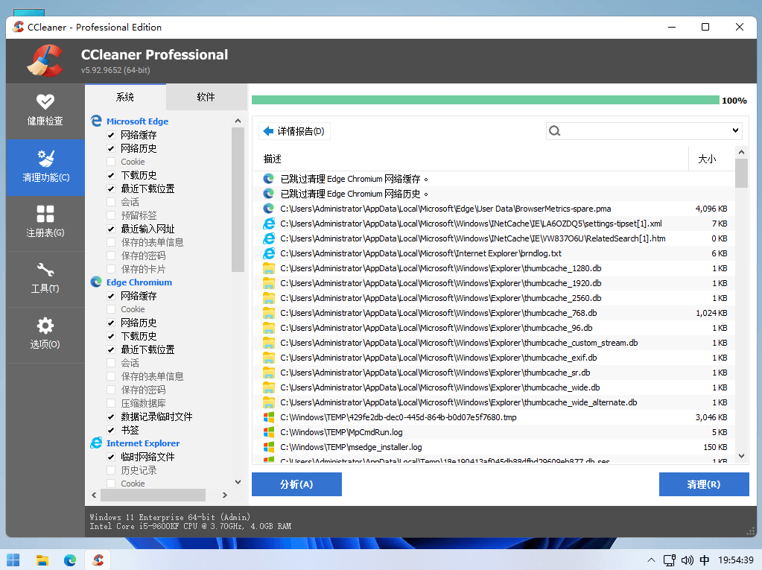
Task: Enable Microsoft Edge Cookie checkbox
Action: tap(111, 162)
